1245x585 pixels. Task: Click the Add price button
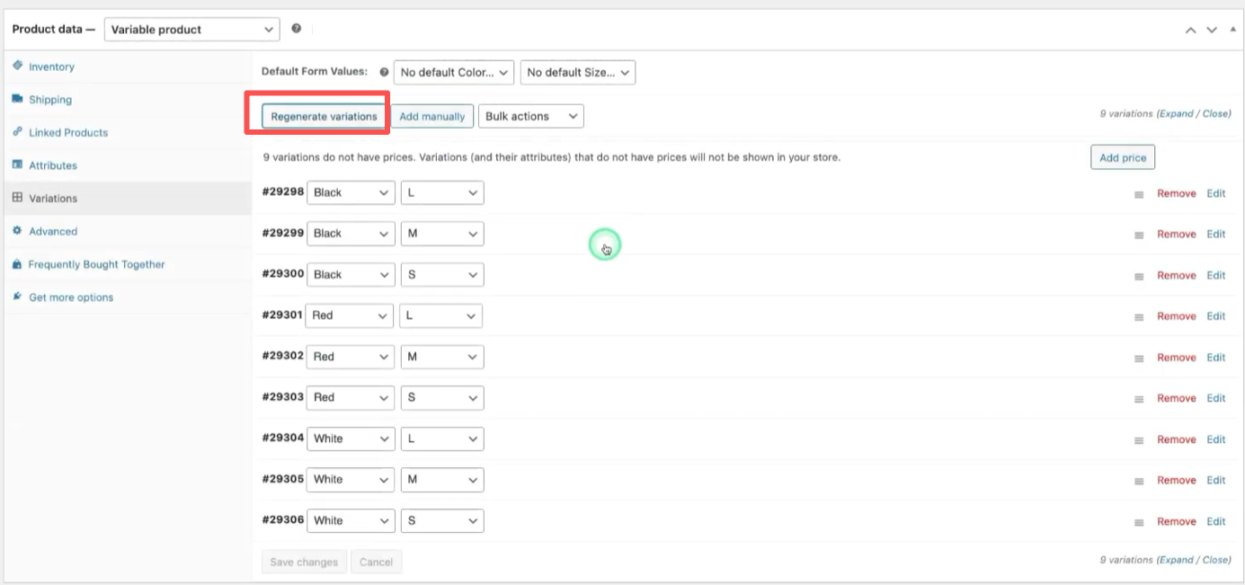1122,156
